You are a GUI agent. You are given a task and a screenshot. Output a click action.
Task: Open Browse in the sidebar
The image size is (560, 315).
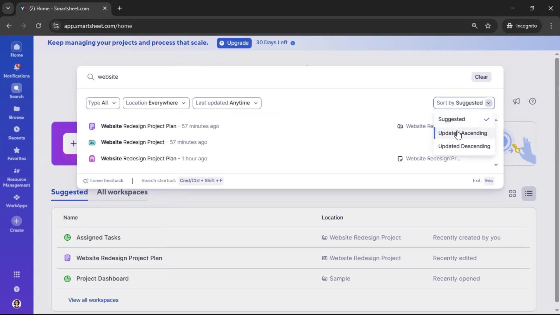(x=16, y=112)
